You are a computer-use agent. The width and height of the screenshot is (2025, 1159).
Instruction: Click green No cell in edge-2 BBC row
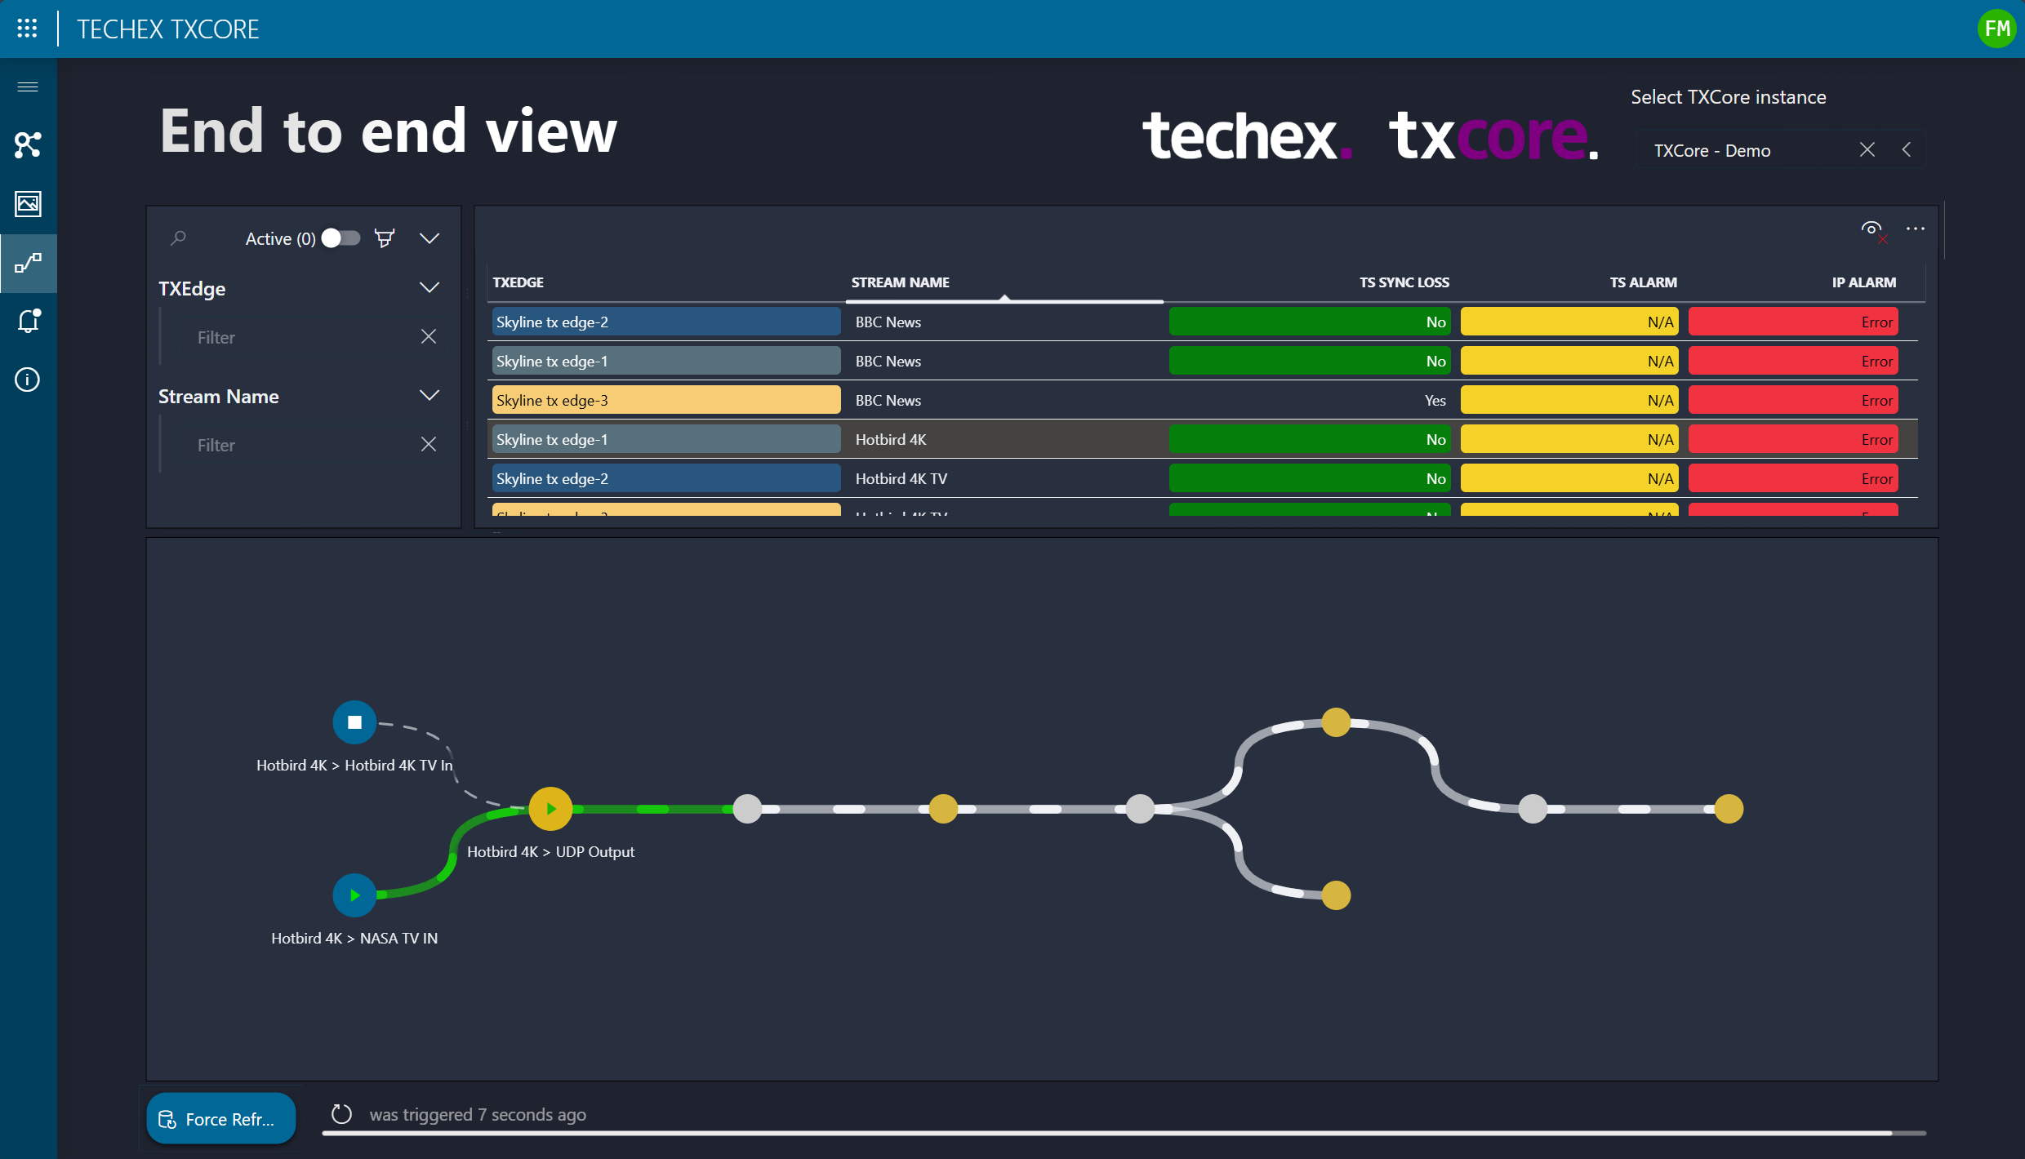[1310, 322]
